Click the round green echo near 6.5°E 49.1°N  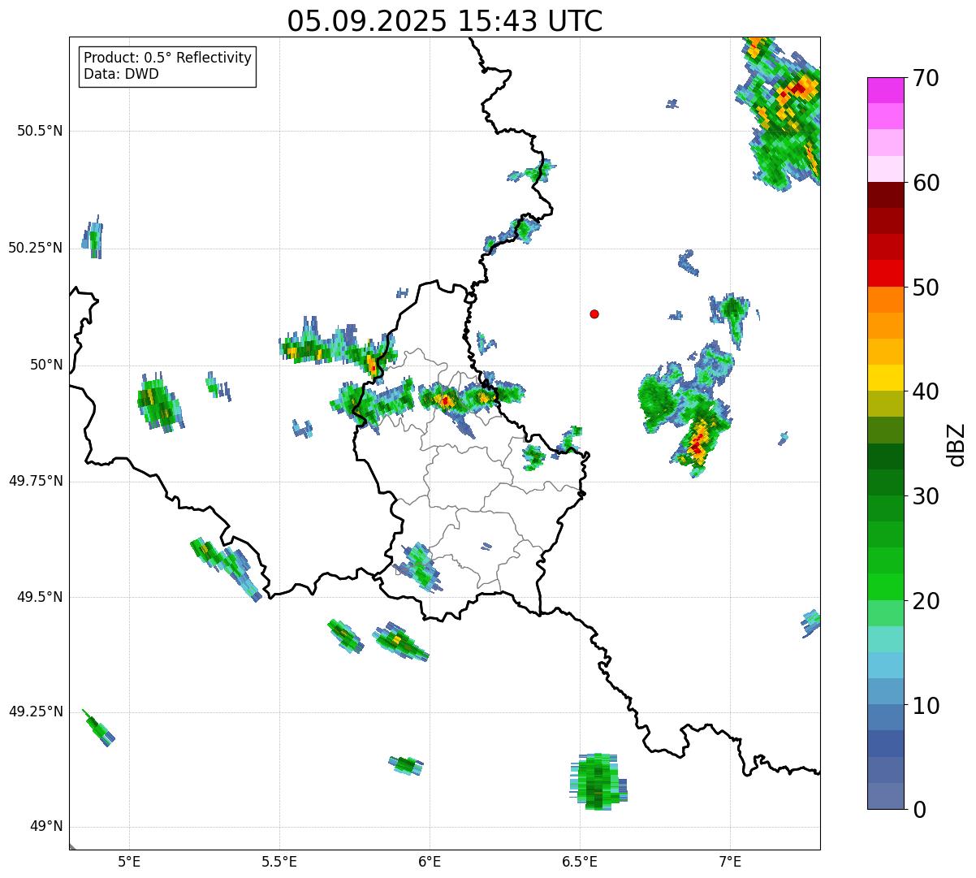pyautogui.click(x=598, y=781)
